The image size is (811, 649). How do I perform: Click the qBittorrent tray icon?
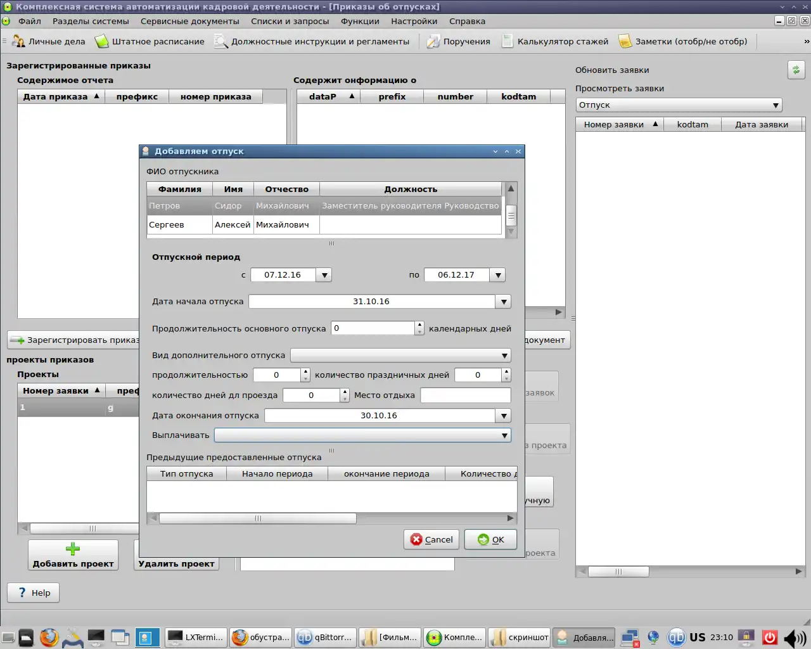[676, 638]
